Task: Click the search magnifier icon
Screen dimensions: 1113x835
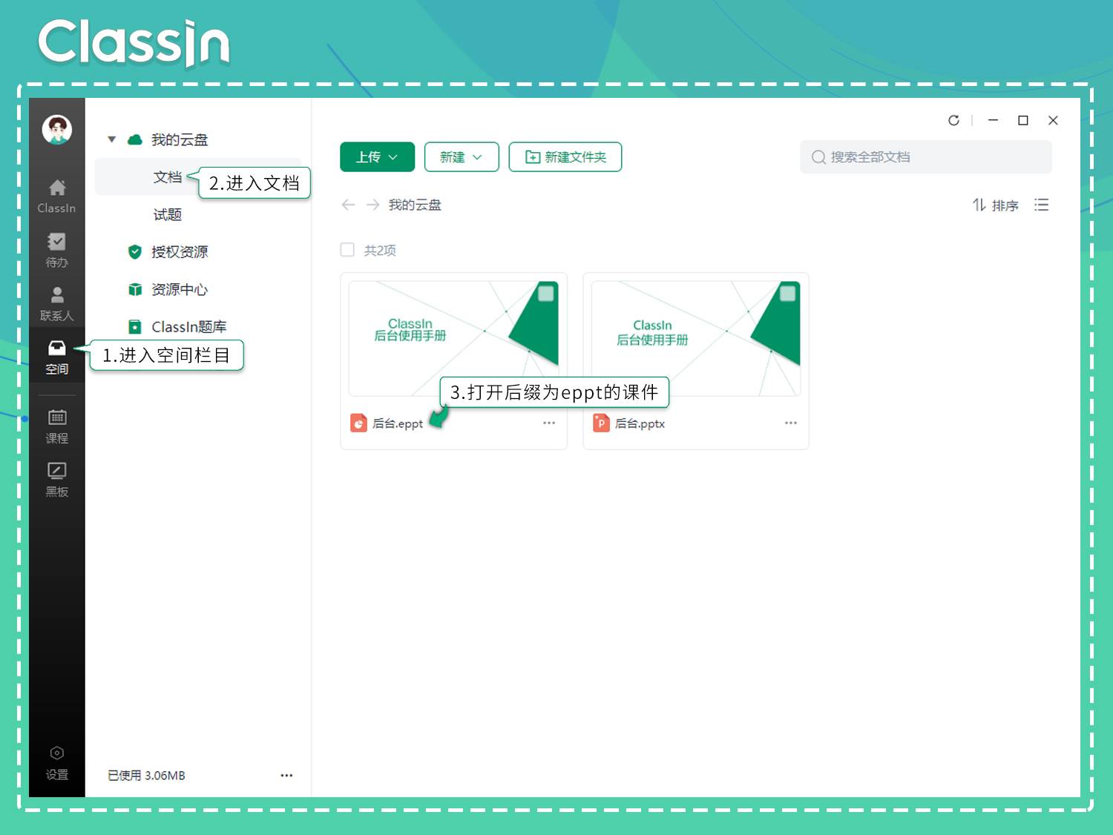Action: pyautogui.click(x=818, y=157)
